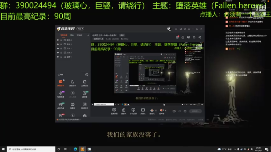Click the user avatar in title bar

click(x=169, y=29)
